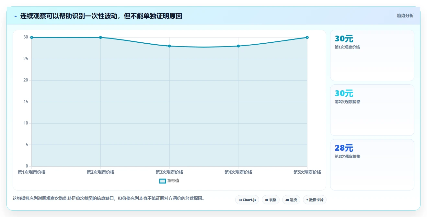Click the y-axis value 5
Viewport: 427px width, 217px height.
click(x=27, y=145)
